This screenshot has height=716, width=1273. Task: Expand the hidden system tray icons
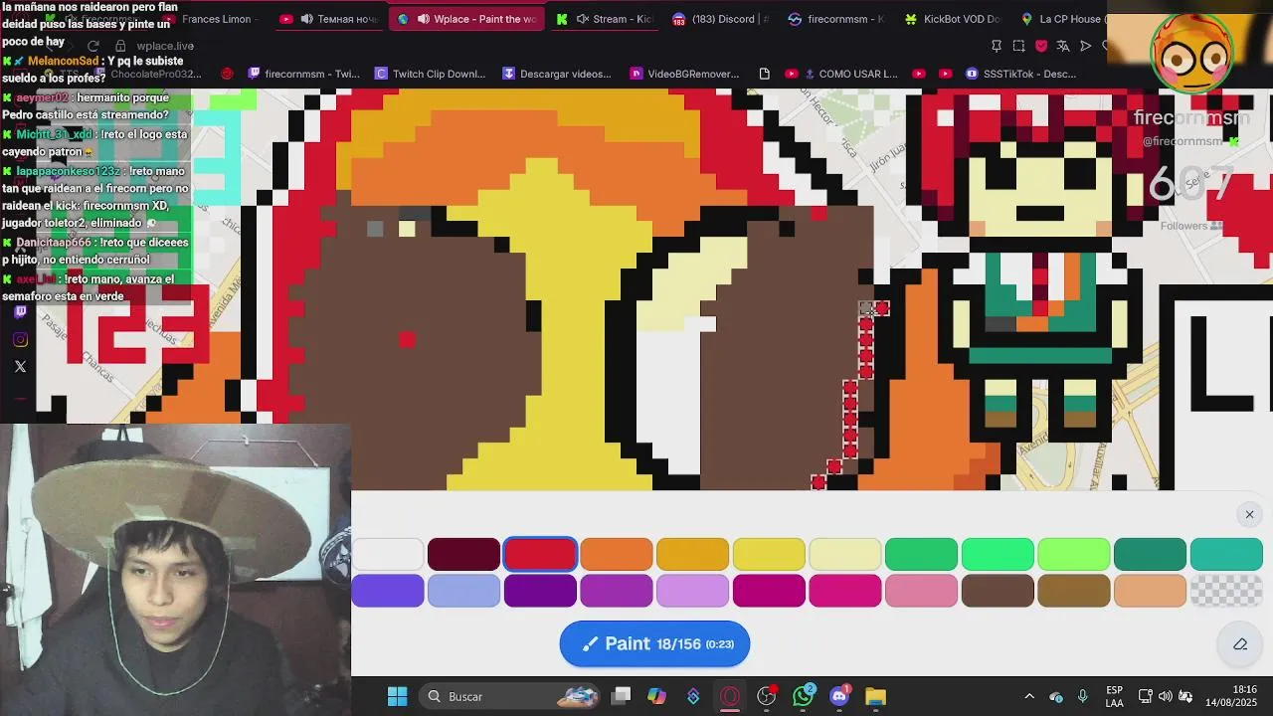[1029, 696]
